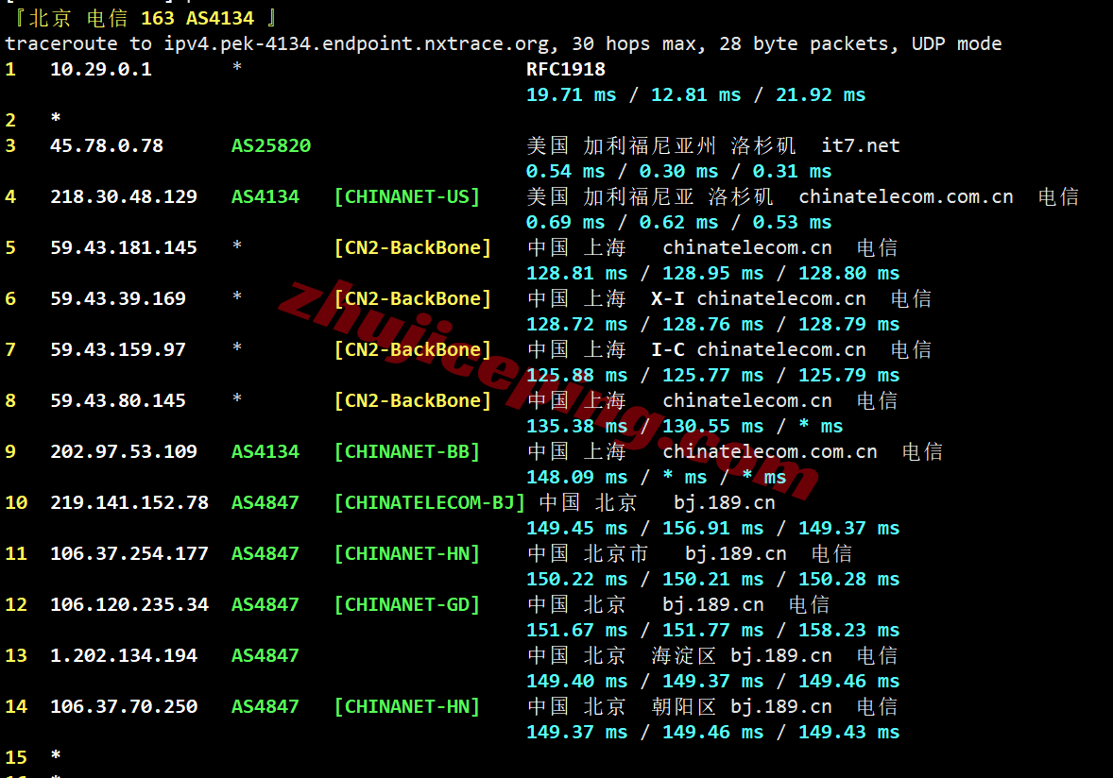The image size is (1113, 778).
Task: Select hostname ipv4.pek-4134.endpoint.nxtrace.org
Action: 356,44
